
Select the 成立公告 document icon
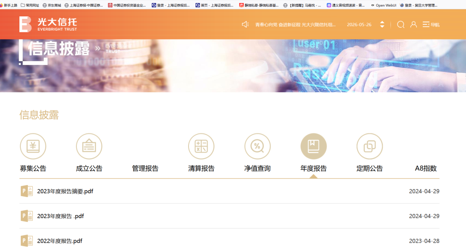pos(89,146)
